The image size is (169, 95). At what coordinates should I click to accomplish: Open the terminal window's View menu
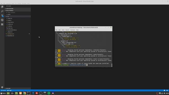tap(63, 30)
